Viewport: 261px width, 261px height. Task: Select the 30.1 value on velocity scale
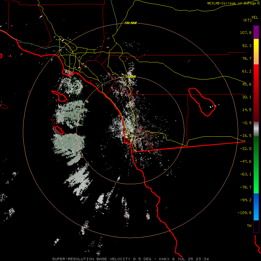[x=247, y=97]
